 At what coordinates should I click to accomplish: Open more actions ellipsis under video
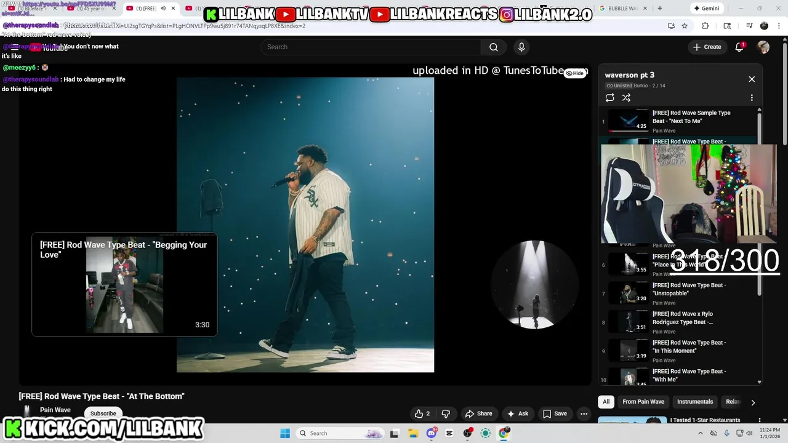click(584, 413)
